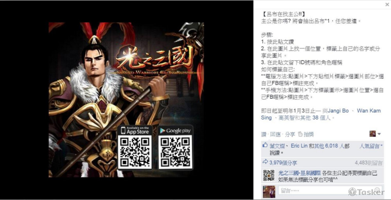Open the Google Play badge

tap(176, 131)
